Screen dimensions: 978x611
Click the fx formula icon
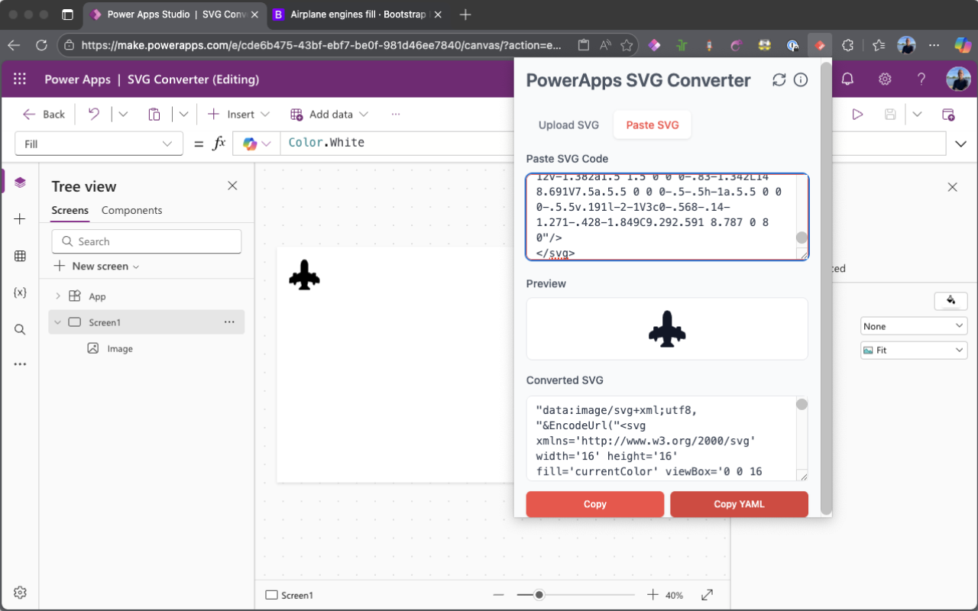[x=219, y=144]
